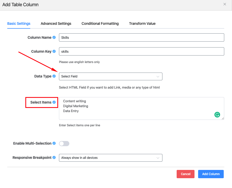The height and width of the screenshot is (188, 232).
Task: Go to the Transform Value tab
Action: pyautogui.click(x=142, y=24)
